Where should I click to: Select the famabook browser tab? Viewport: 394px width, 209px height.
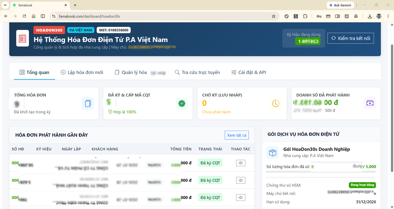pos(40,5)
